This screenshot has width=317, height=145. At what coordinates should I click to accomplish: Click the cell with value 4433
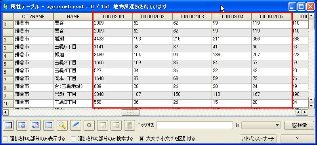tap(113, 40)
